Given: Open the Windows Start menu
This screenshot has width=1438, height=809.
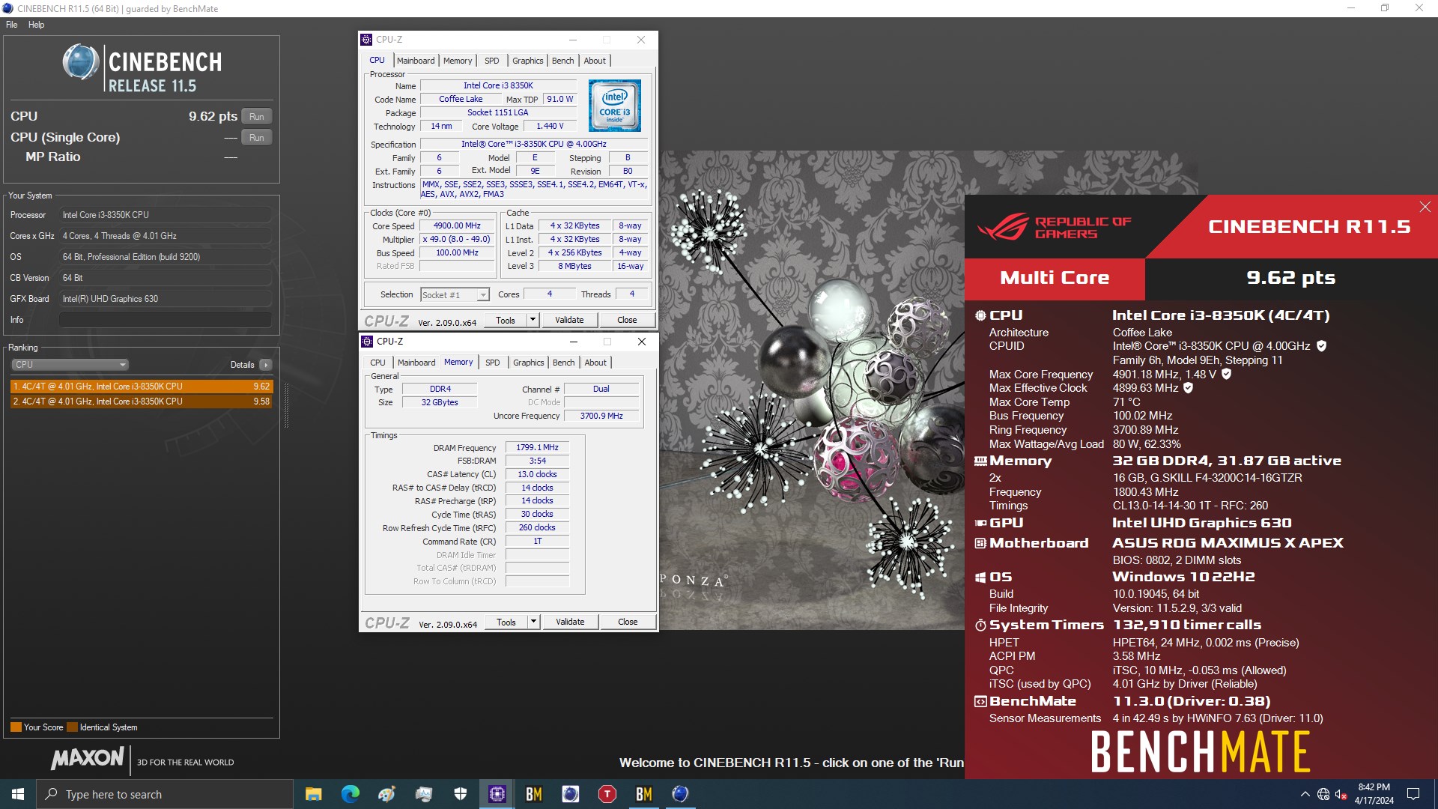Looking at the screenshot, I should (x=18, y=794).
